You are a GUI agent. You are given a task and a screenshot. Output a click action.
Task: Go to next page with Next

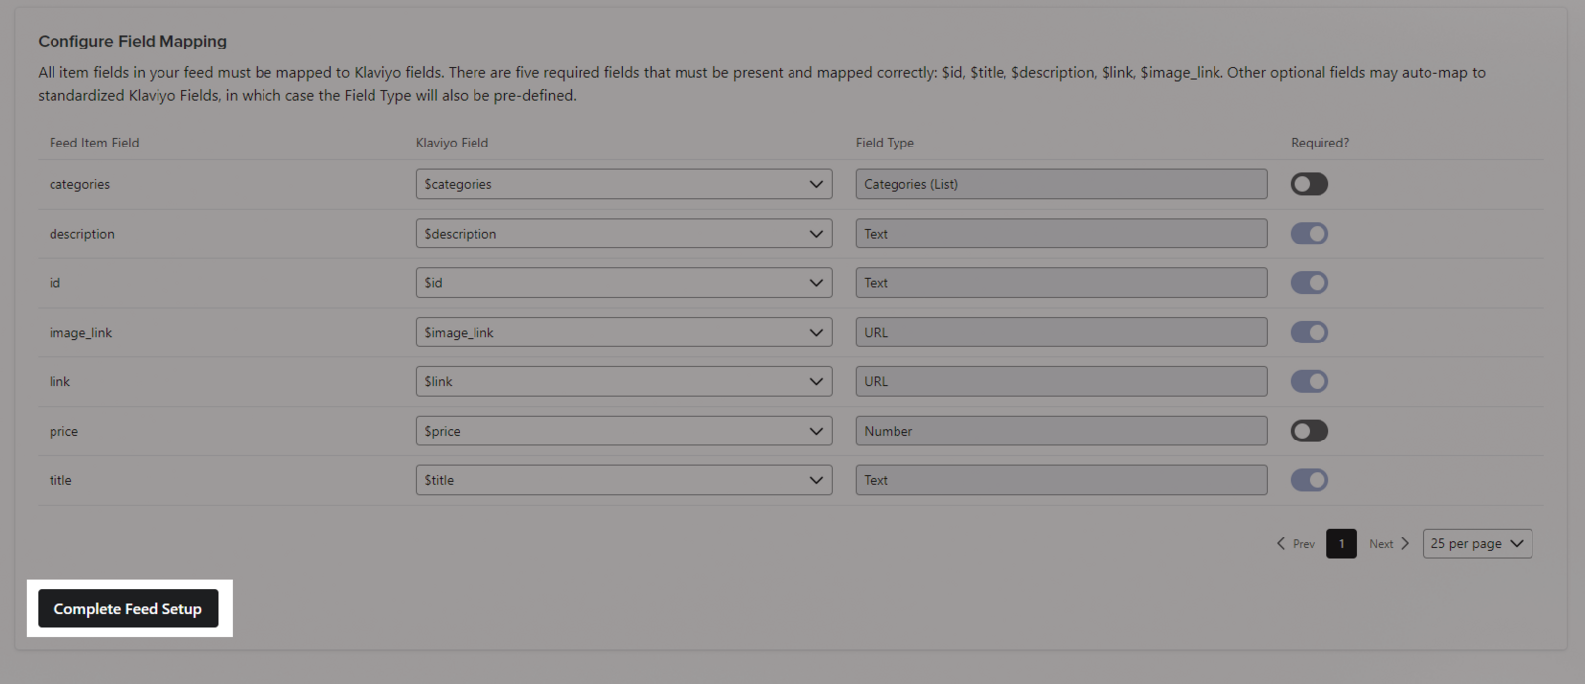click(x=1389, y=544)
